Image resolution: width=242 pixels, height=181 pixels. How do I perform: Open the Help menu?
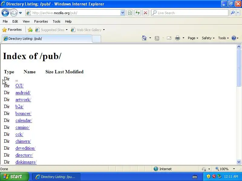(x=68, y=21)
